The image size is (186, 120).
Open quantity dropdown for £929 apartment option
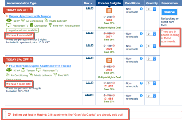click(x=151, y=46)
